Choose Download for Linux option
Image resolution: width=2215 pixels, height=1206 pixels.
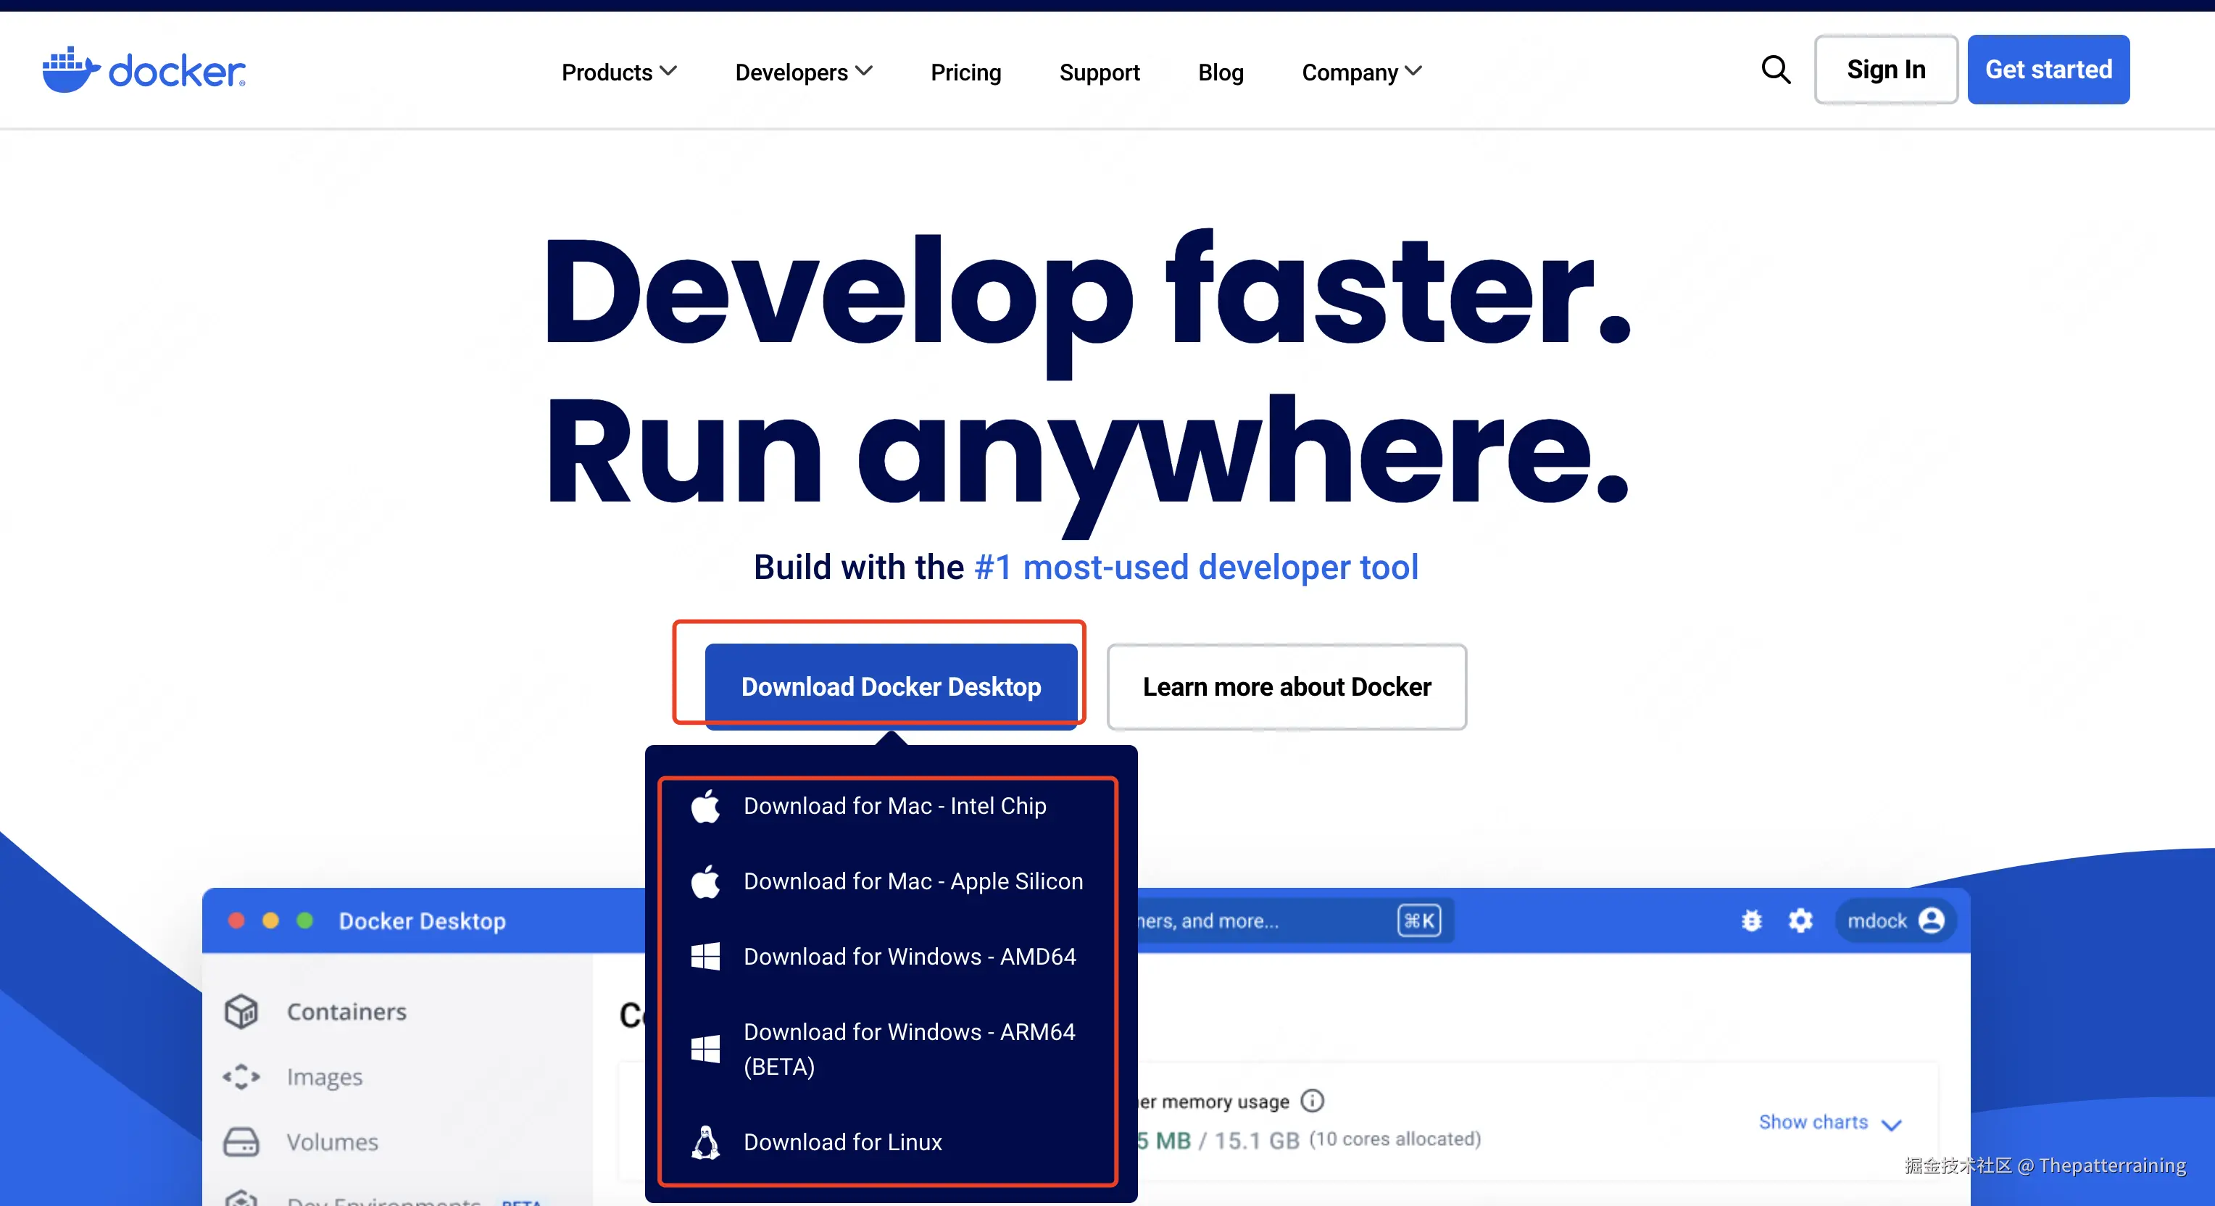[x=841, y=1141]
